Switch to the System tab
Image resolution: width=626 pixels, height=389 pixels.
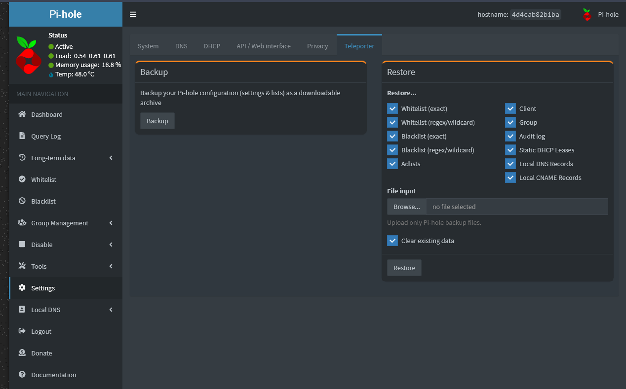point(148,46)
